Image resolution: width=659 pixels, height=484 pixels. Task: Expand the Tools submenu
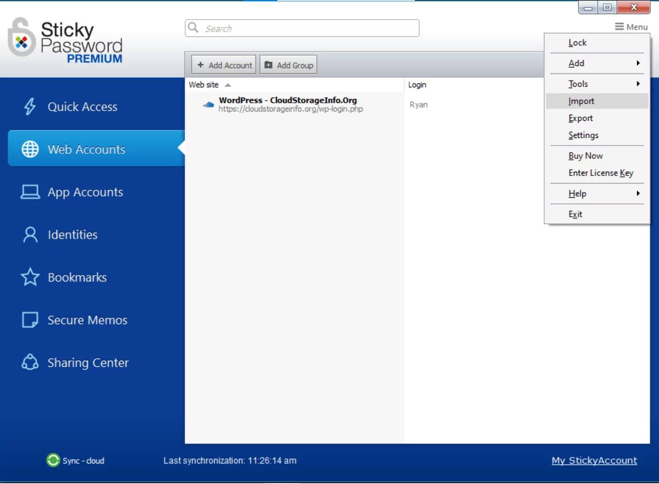[x=578, y=83]
